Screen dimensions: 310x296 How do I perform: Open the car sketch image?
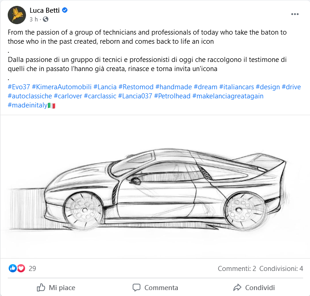tap(155, 187)
